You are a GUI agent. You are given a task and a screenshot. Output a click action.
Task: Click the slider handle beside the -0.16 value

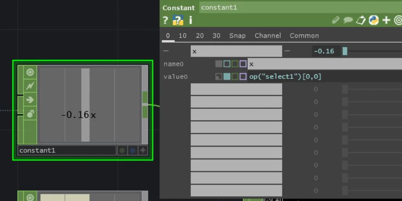[345, 51]
